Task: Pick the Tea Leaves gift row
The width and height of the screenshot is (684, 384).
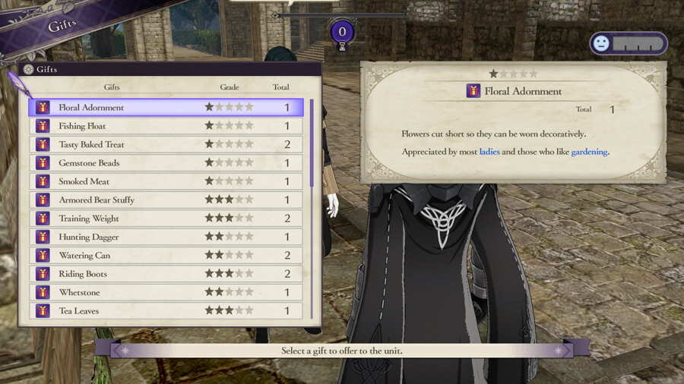Action: point(166,310)
